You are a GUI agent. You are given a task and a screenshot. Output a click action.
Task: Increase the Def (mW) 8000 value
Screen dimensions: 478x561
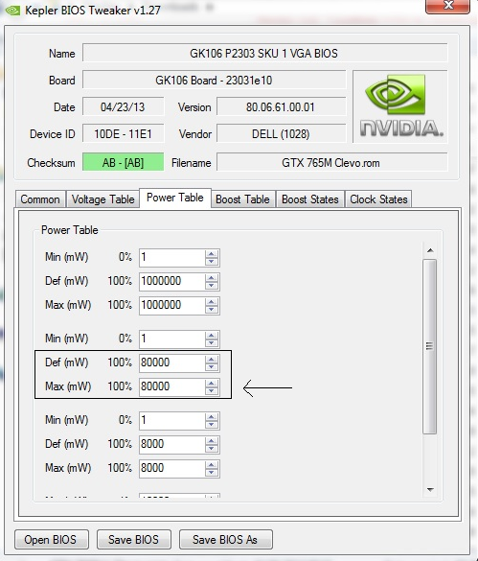(x=212, y=441)
